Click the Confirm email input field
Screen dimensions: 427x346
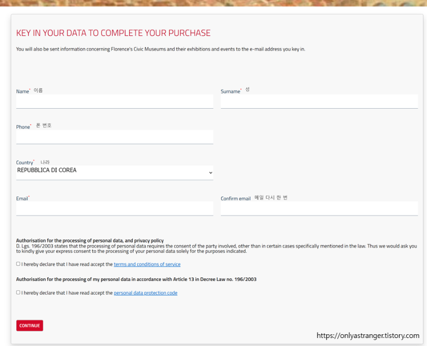pos(319,208)
